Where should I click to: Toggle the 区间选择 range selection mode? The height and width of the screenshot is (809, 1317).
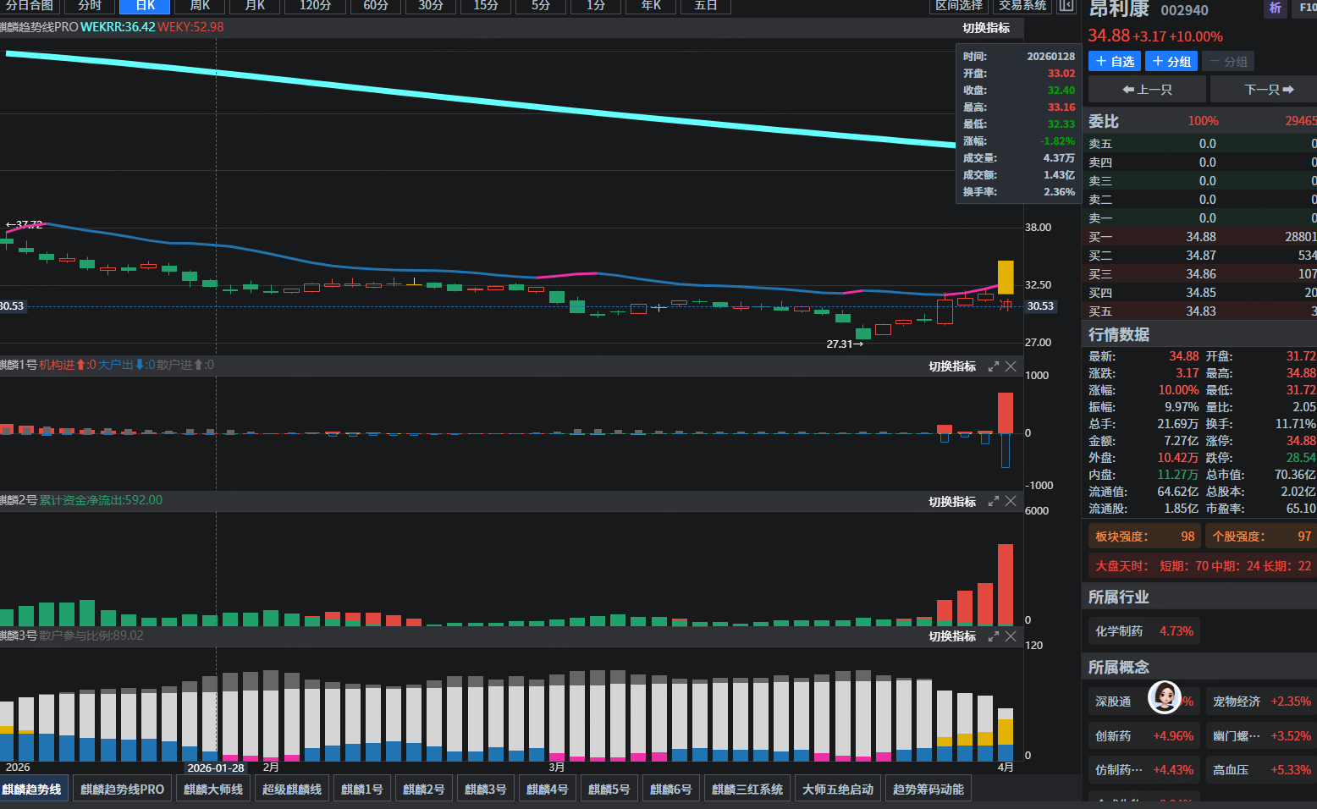point(959,6)
